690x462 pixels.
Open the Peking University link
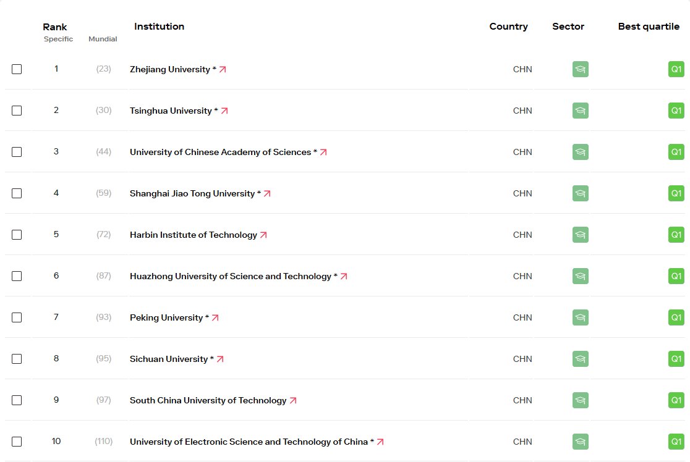point(166,317)
